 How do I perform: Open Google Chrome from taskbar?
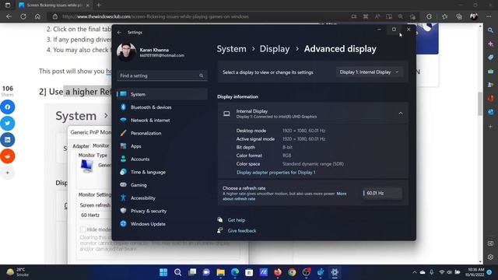click(x=292, y=272)
